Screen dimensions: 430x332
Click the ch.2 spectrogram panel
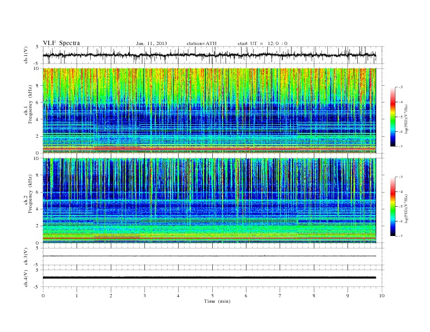point(209,200)
